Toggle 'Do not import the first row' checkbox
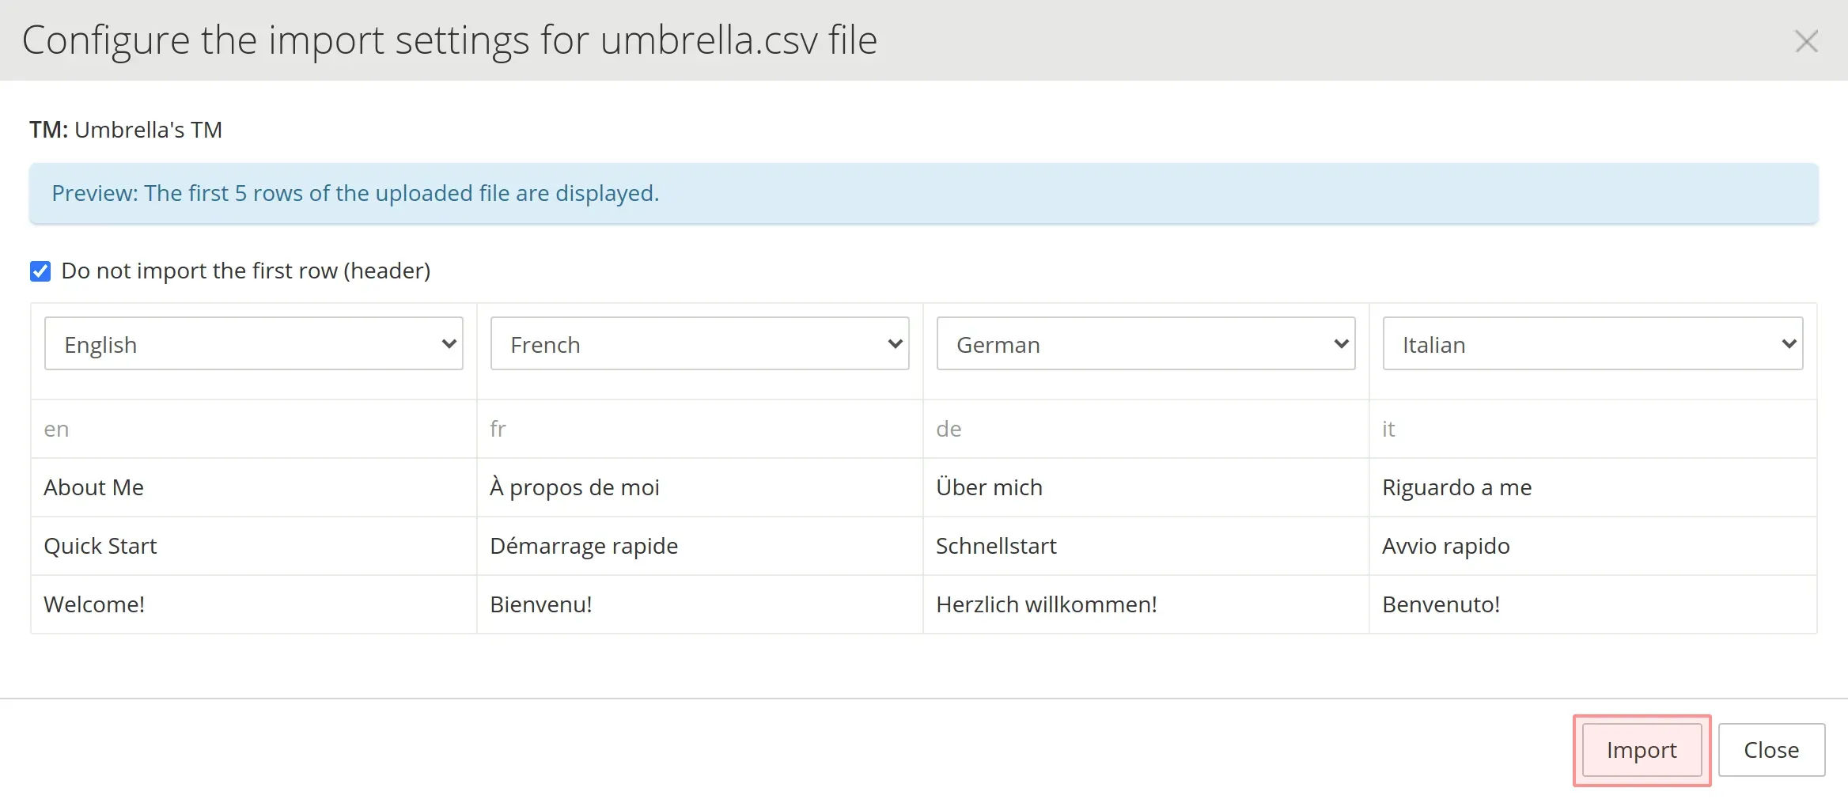Screen dimensions: 1848x799 click(x=40, y=271)
